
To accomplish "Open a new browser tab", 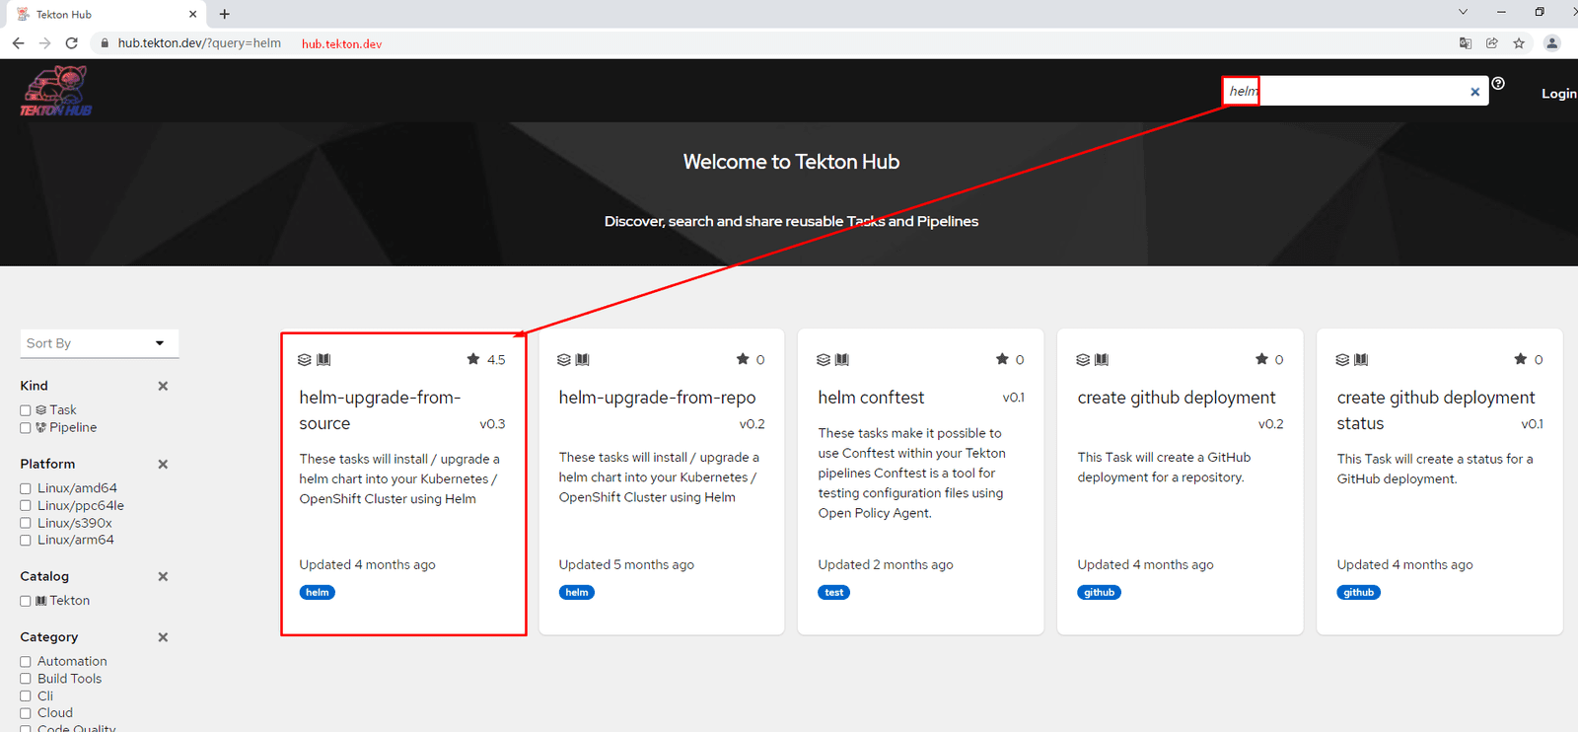I will [225, 14].
